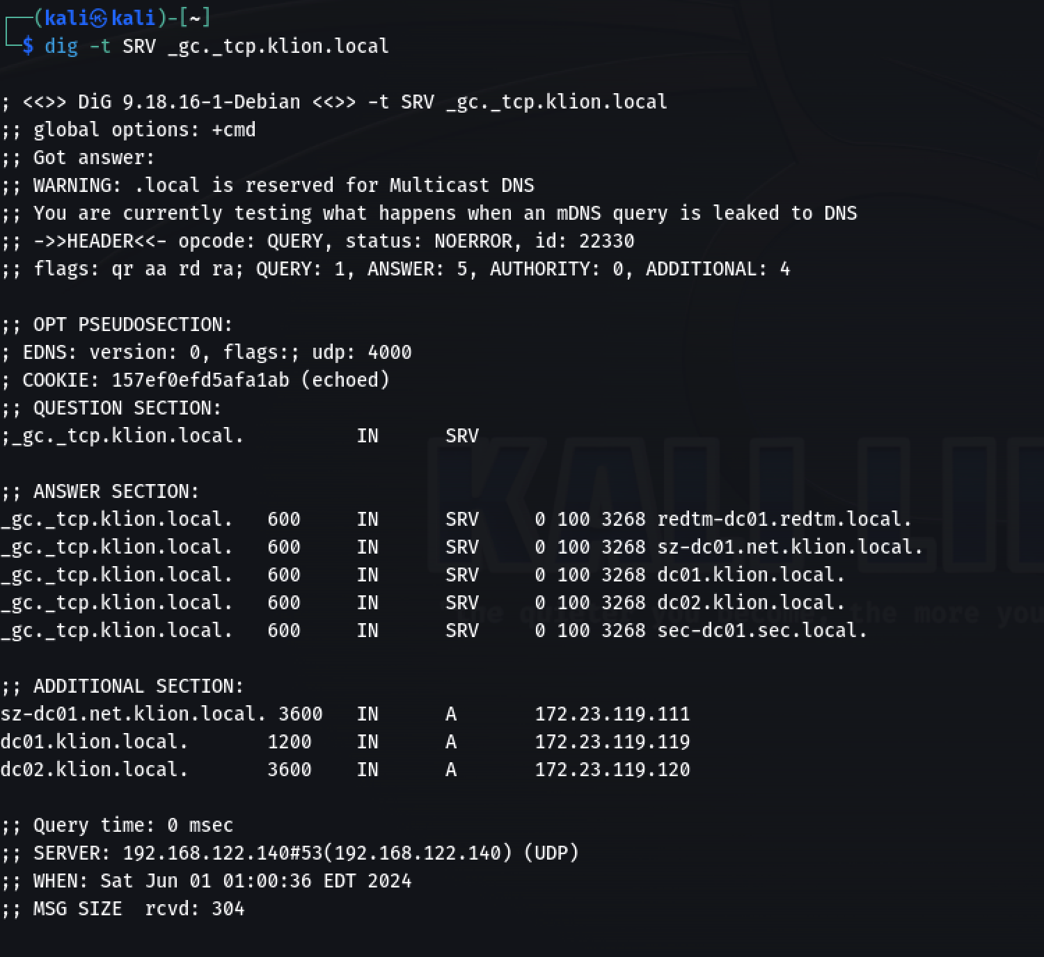Click the tilde working directory in the prompt
This screenshot has height=957, width=1044.
(x=195, y=18)
